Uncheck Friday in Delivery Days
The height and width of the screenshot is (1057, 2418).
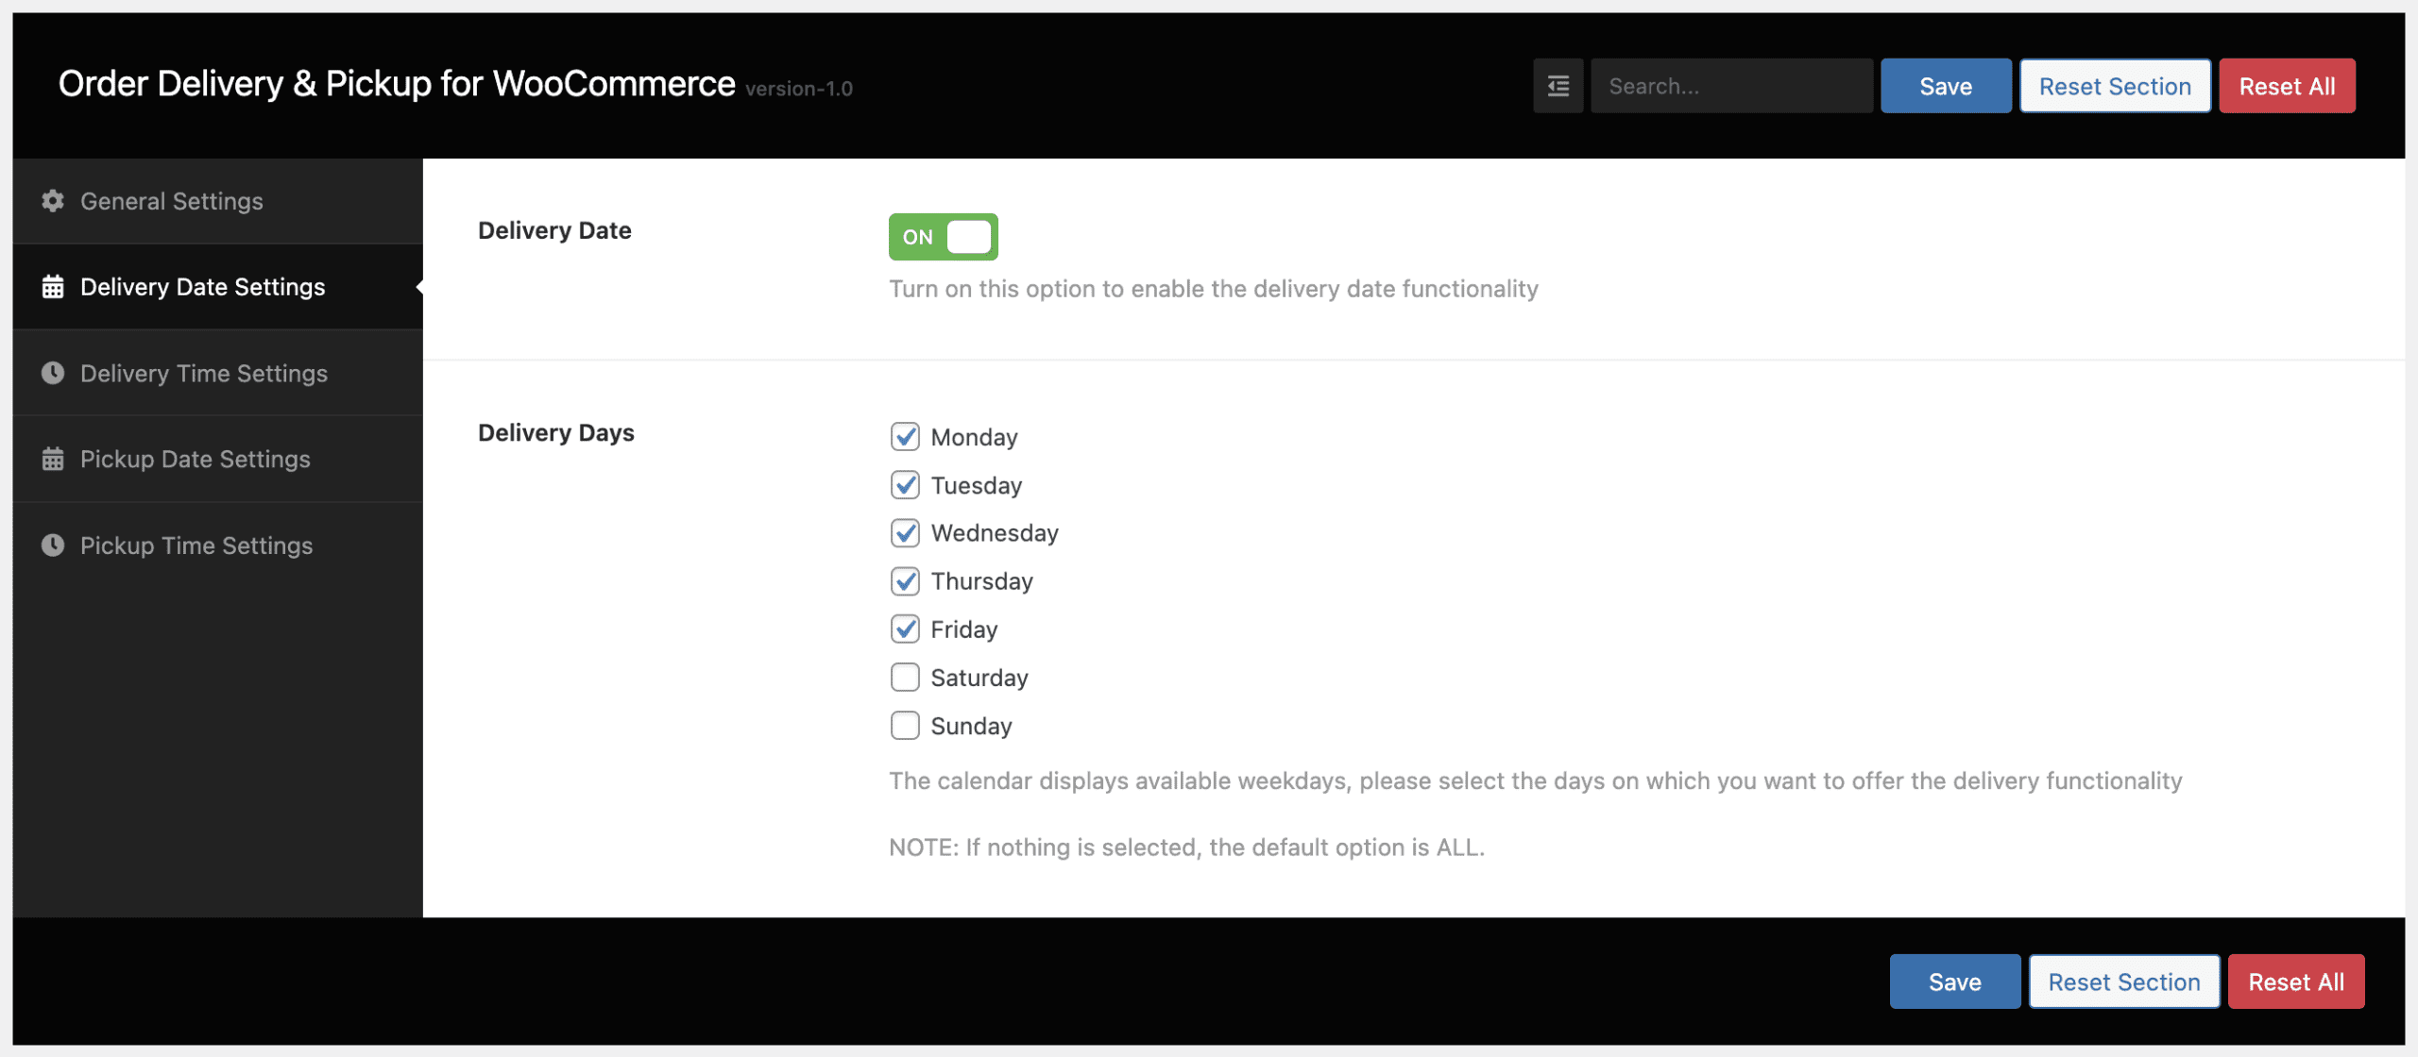tap(905, 629)
